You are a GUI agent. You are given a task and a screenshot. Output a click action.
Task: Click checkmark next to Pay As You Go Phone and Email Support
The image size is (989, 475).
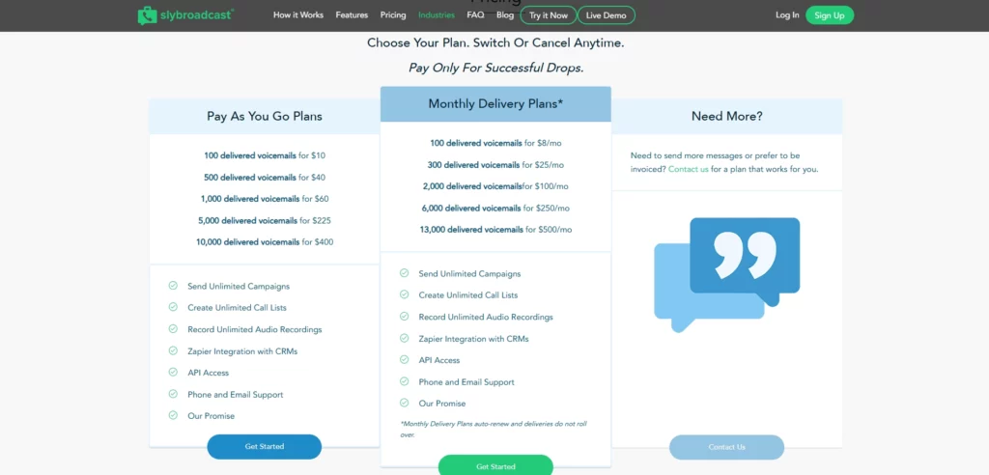point(173,394)
